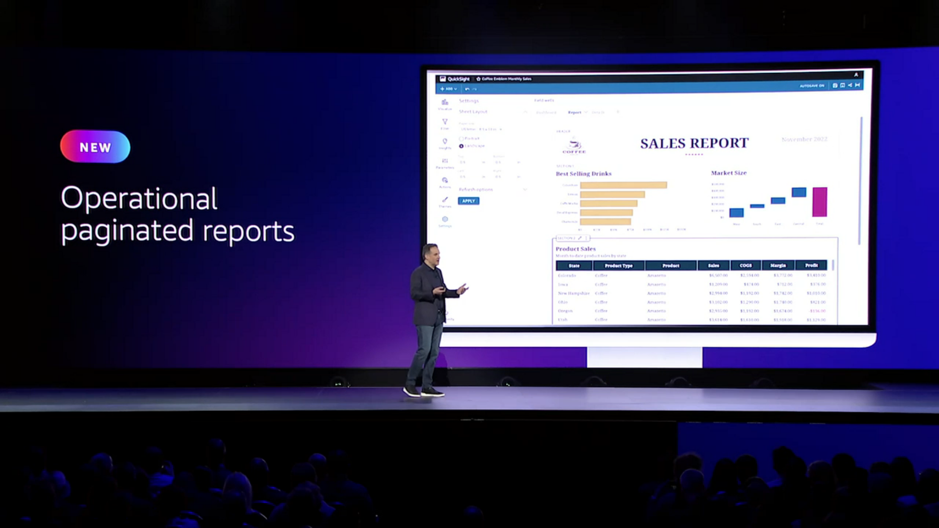The image size is (939, 528).
Task: Open the Visualize panel in the sidebar
Action: (444, 104)
